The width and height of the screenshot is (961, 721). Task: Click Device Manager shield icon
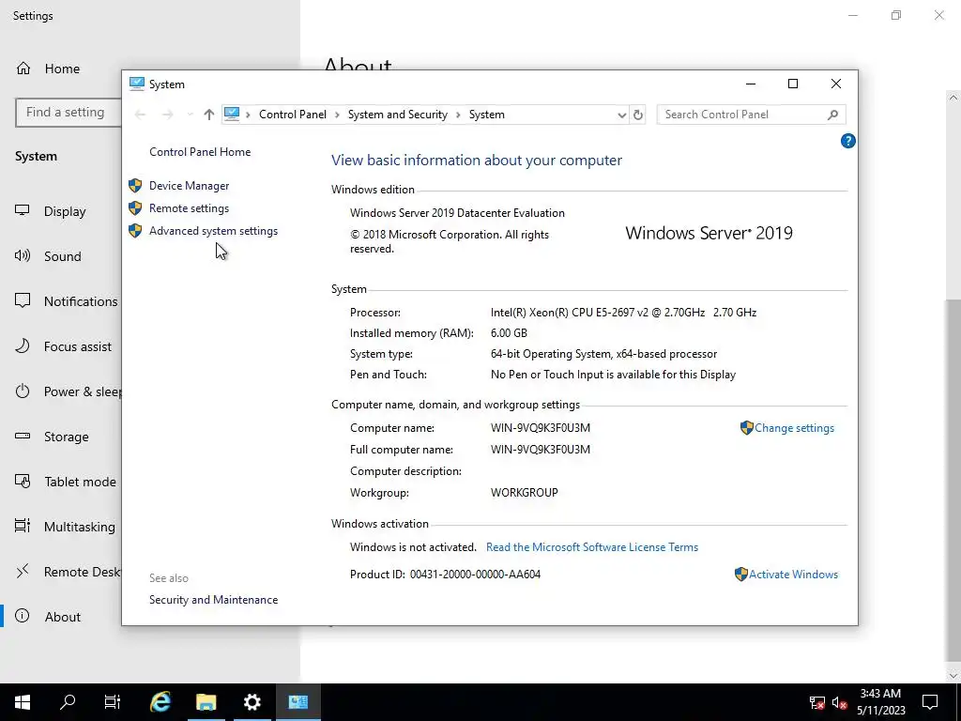pos(135,186)
